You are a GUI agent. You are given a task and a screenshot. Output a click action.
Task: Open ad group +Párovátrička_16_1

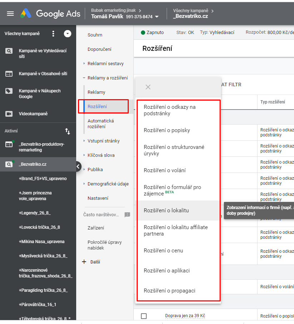pyautogui.click(x=37, y=305)
